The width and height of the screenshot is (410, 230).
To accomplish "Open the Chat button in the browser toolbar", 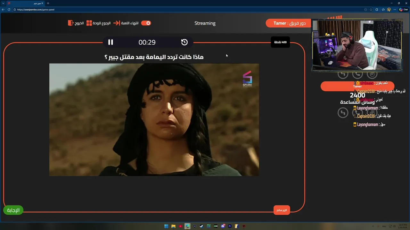I will (x=403, y=10).
